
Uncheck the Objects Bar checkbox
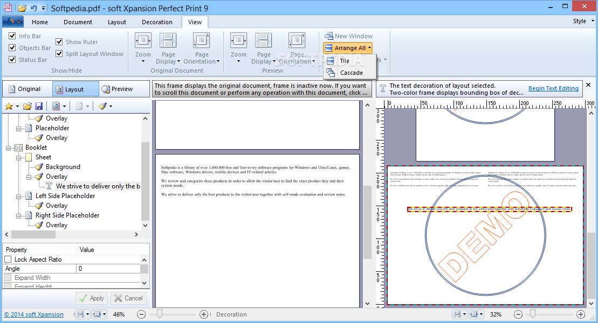(x=12, y=47)
